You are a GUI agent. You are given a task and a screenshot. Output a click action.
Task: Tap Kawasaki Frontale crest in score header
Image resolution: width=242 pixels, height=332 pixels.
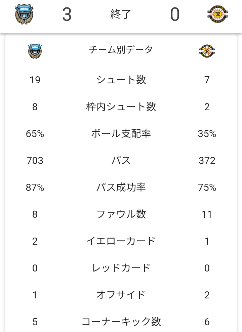click(24, 14)
